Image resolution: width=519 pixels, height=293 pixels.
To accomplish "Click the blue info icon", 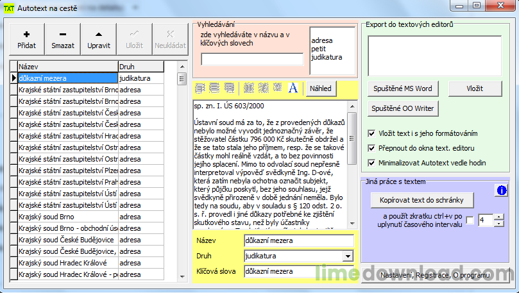I will coord(501,190).
